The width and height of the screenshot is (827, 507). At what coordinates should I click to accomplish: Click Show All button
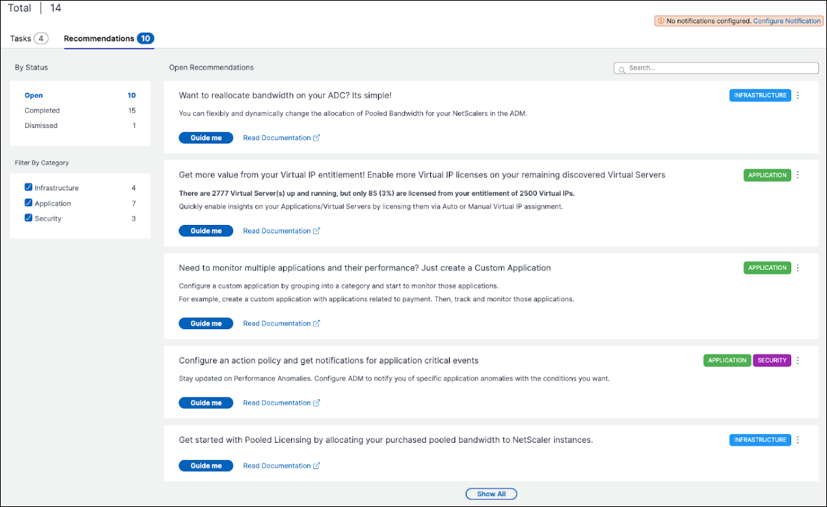click(491, 494)
